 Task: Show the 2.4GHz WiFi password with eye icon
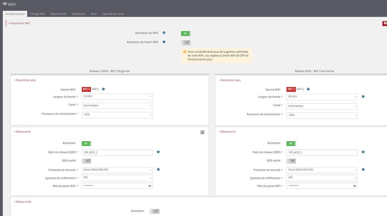point(150,186)
